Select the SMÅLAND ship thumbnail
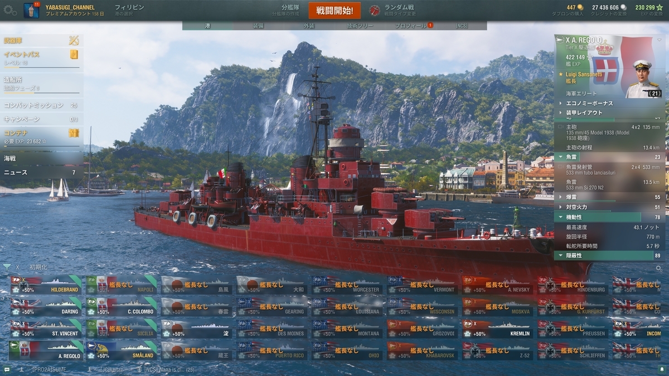 (121, 351)
